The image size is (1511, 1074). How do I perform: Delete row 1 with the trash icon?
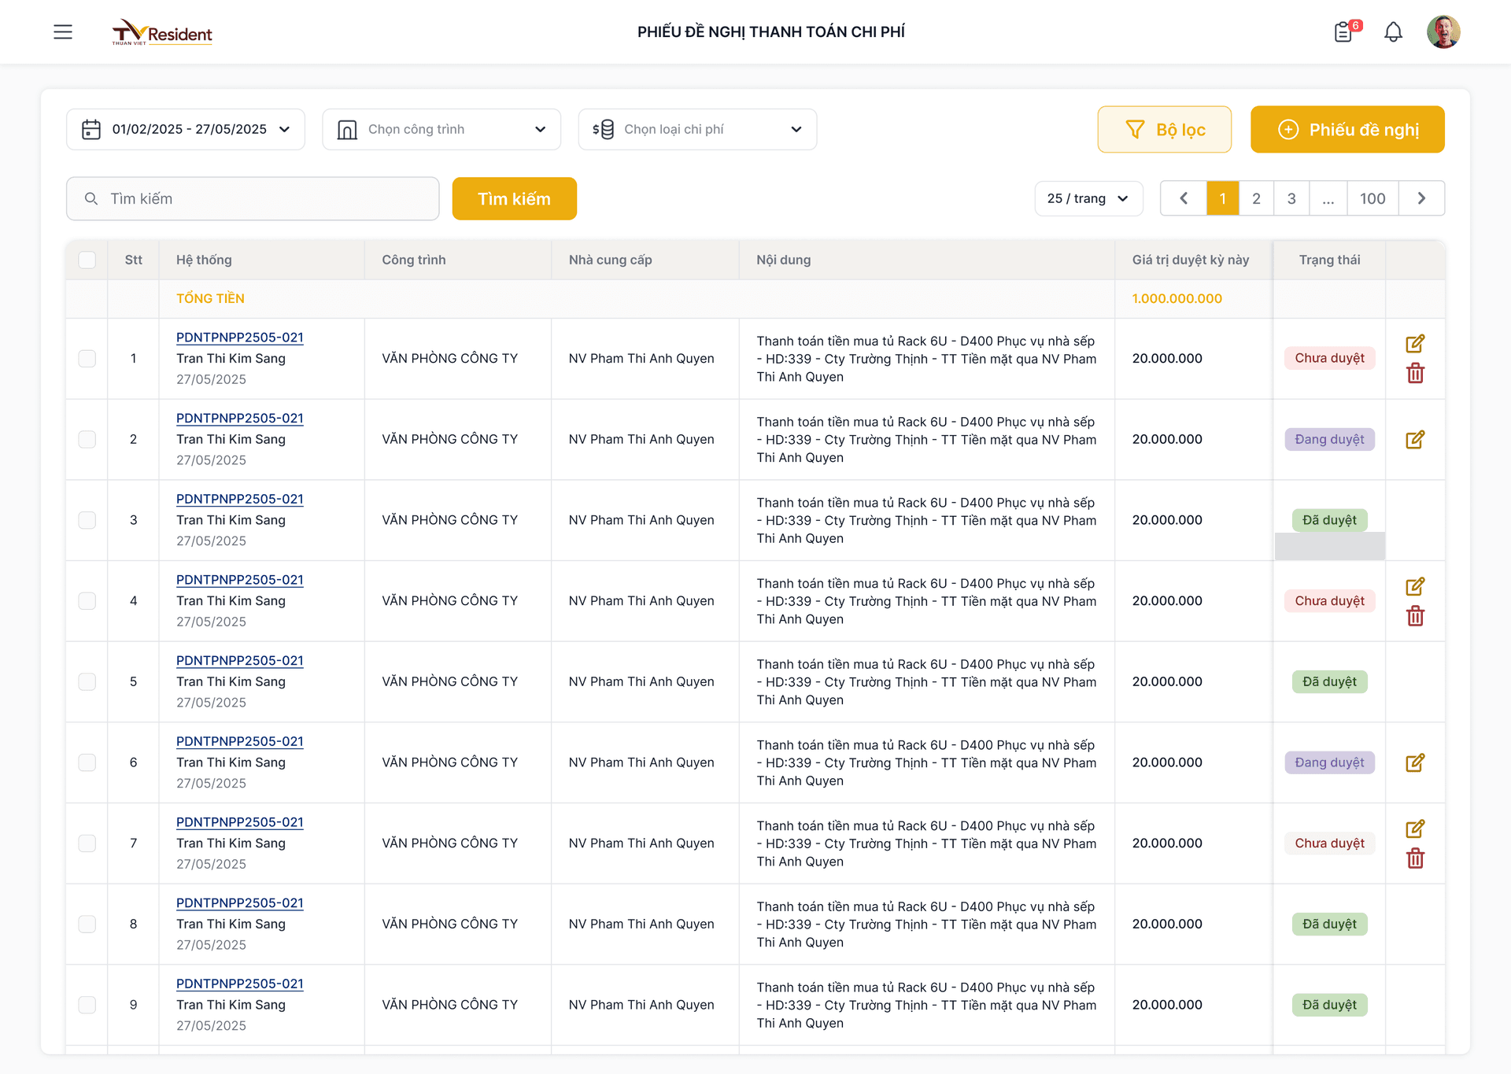pos(1415,373)
